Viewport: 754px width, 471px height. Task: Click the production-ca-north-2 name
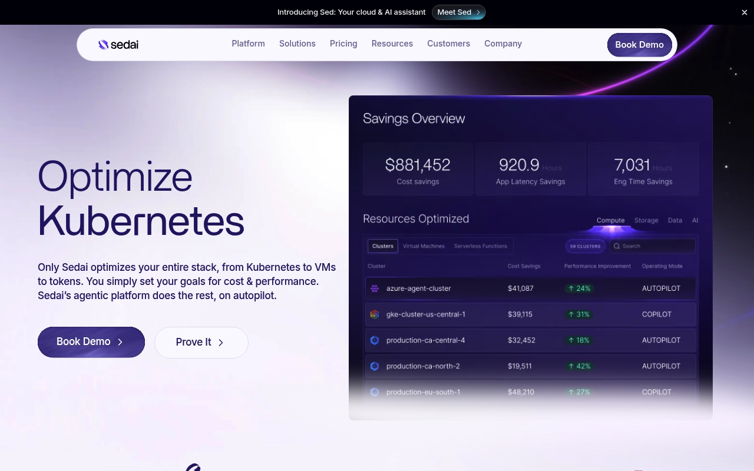pyautogui.click(x=423, y=366)
